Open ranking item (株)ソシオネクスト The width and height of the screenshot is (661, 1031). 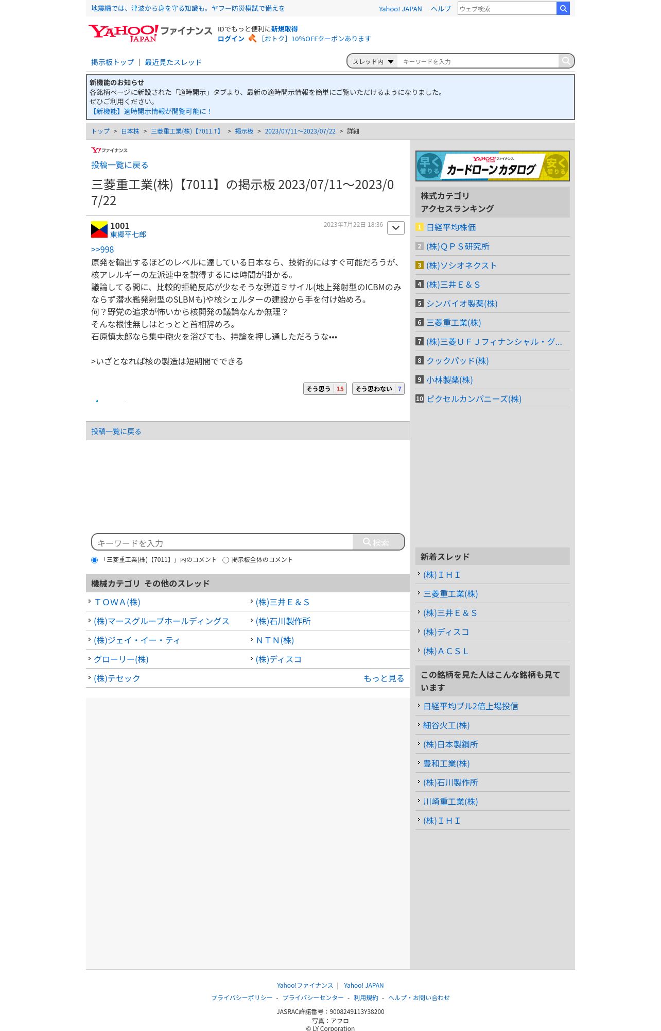pyautogui.click(x=461, y=265)
